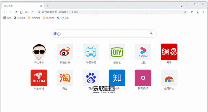Screen dimensions: 208x112
Task: Open the 网易 NetEase shortcut
Action: click(169, 52)
